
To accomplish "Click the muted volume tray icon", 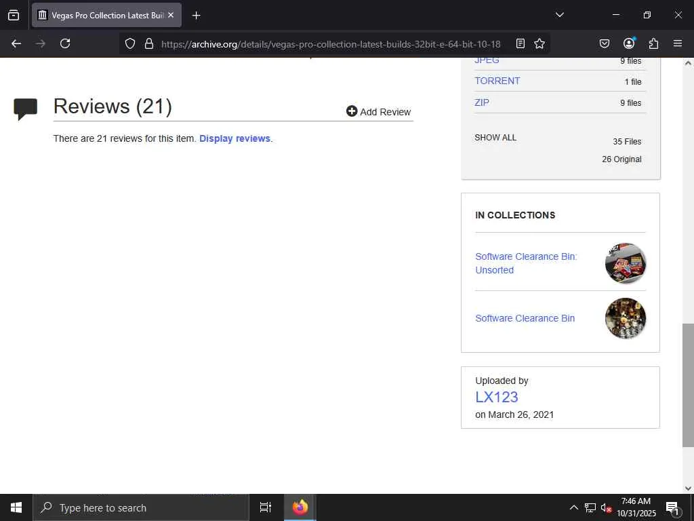I will [606, 507].
